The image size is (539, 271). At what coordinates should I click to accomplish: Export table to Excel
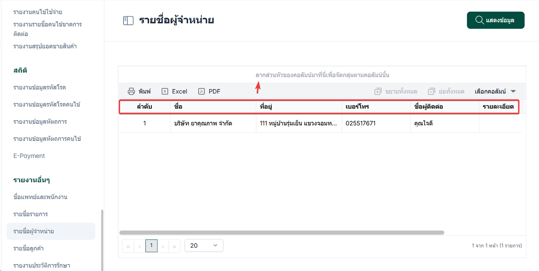pyautogui.click(x=174, y=91)
